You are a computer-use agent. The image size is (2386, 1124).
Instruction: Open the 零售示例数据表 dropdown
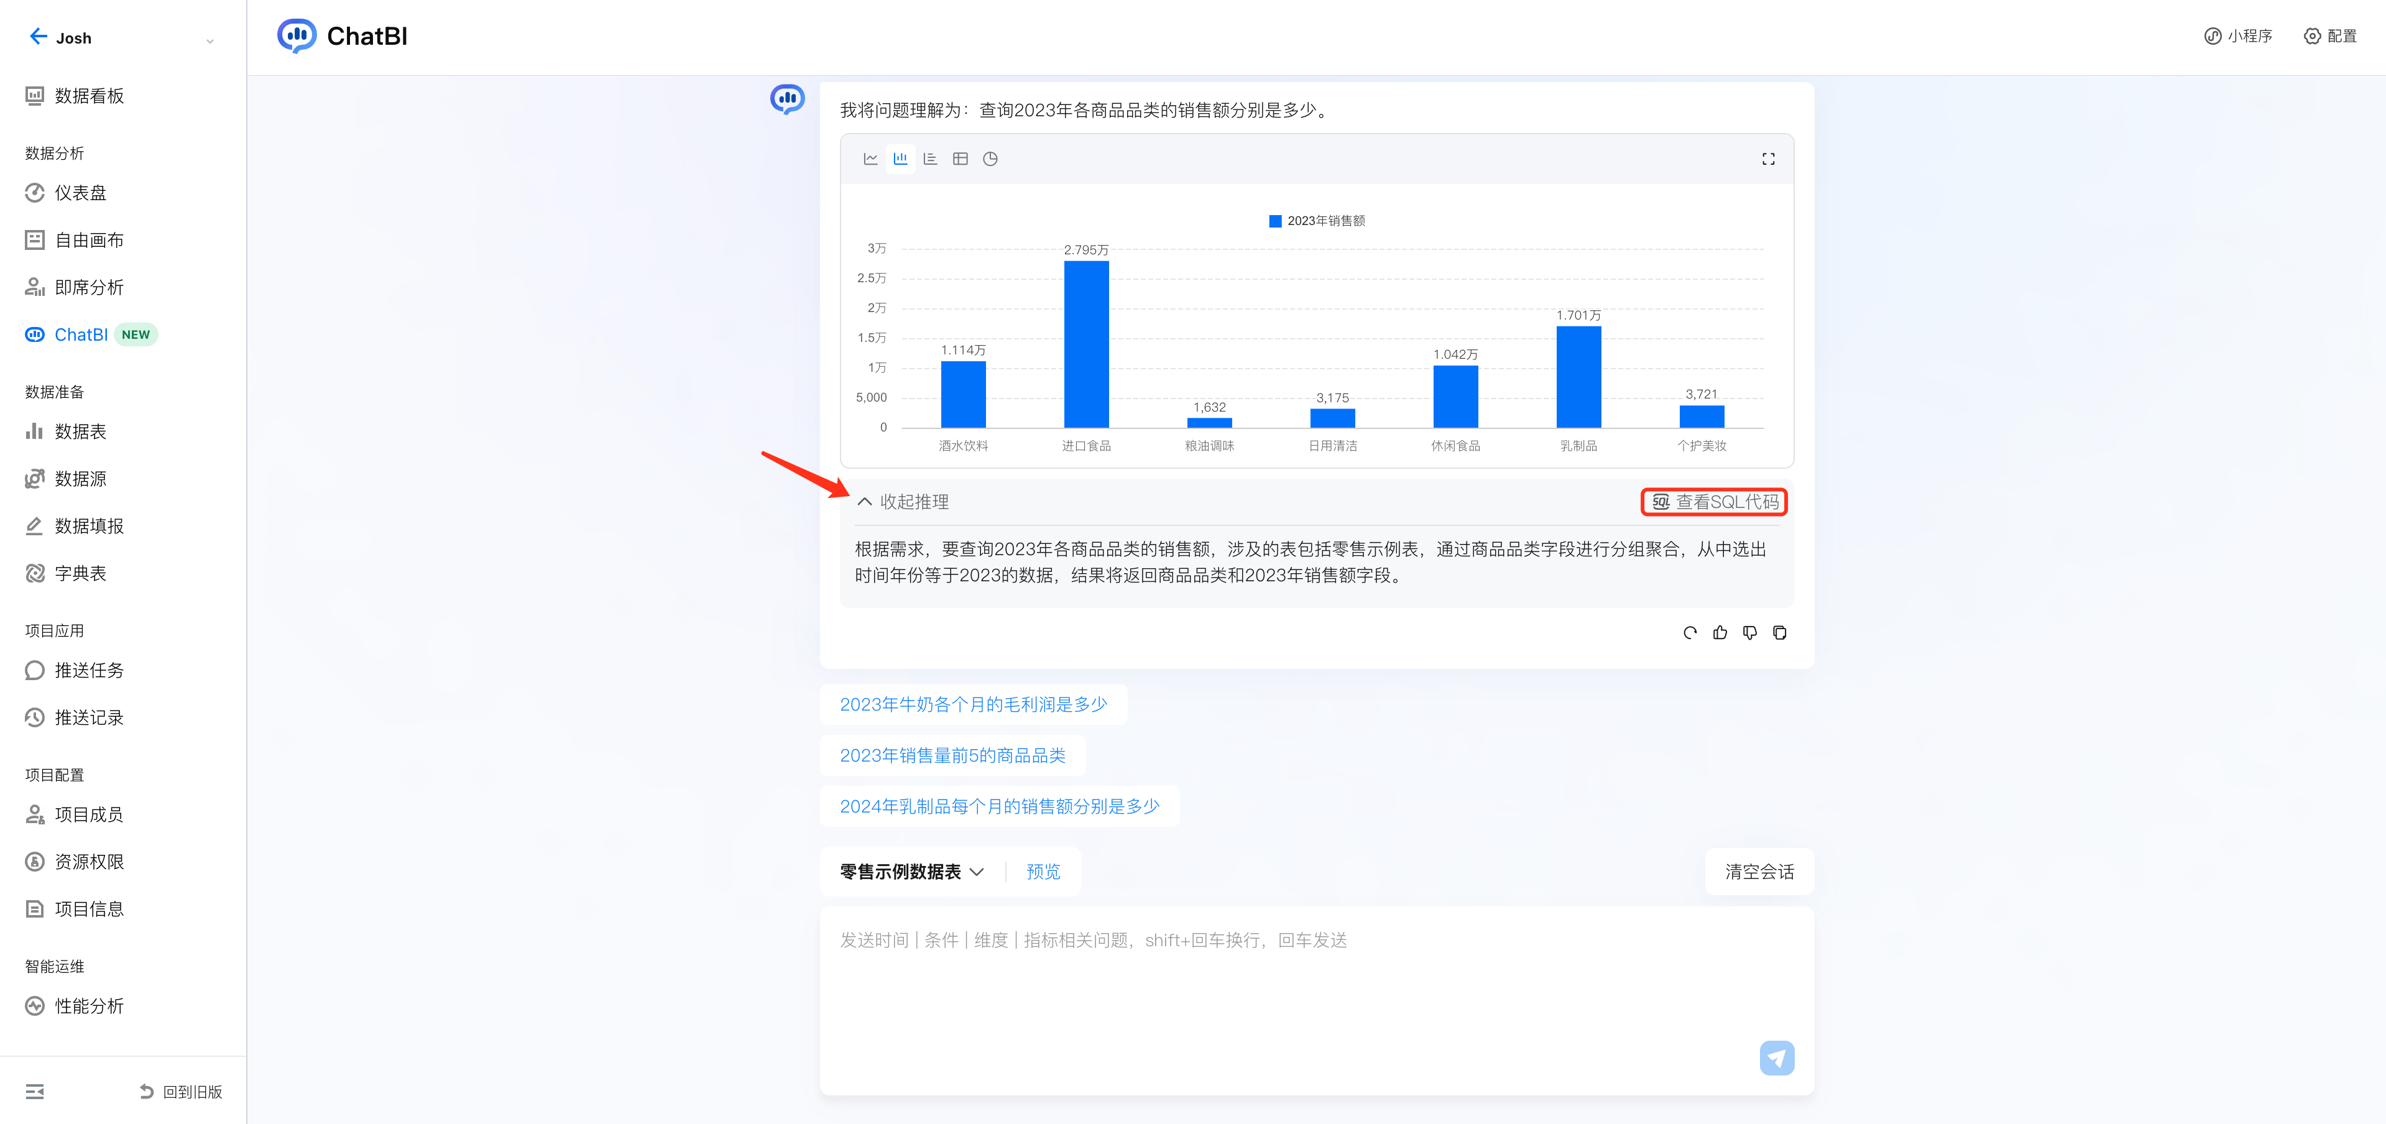click(911, 872)
